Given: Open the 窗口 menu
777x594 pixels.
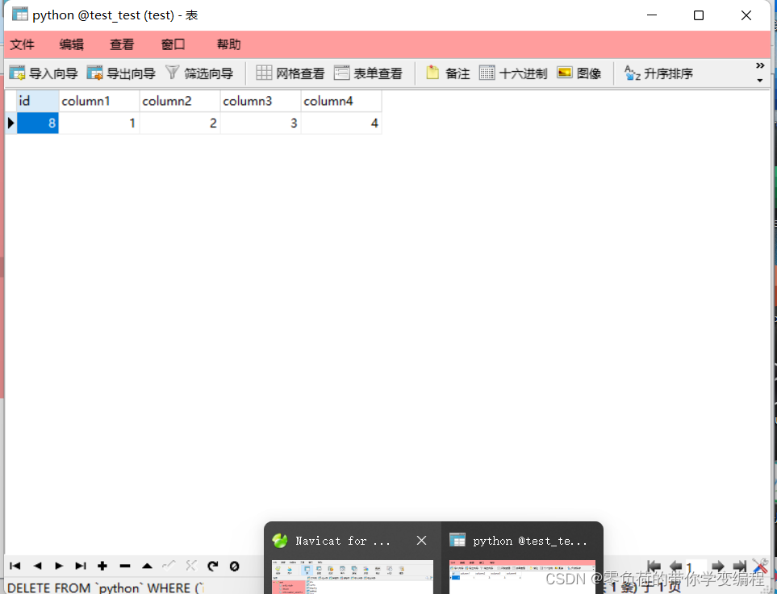Looking at the screenshot, I should tap(172, 44).
